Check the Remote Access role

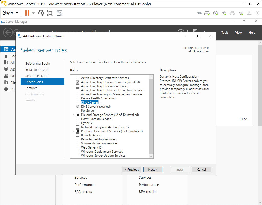78,135
